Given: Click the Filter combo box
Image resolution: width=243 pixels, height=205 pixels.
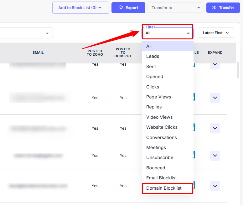Looking at the screenshot, I should click(168, 33).
